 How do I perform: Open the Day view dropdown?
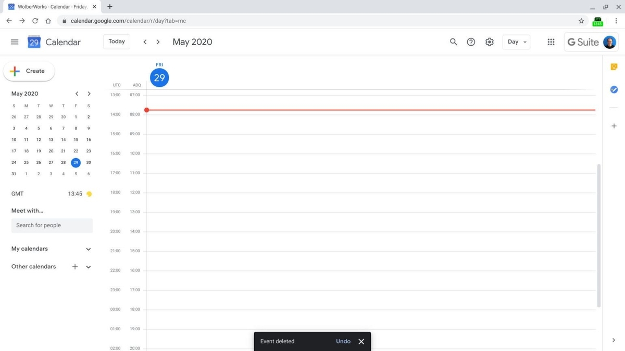click(x=516, y=42)
